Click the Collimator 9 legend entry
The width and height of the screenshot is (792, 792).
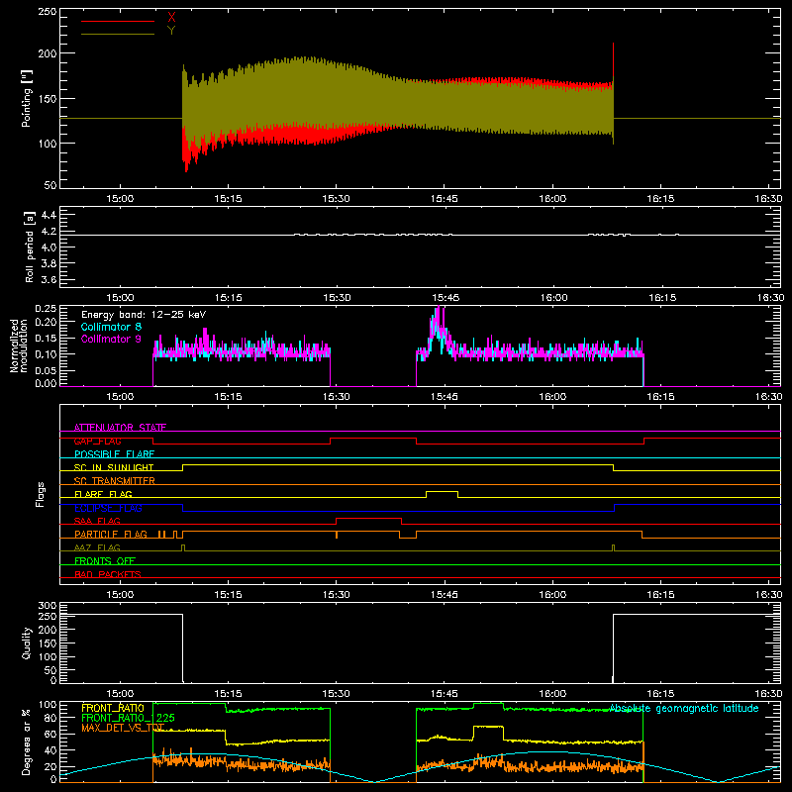click(111, 339)
